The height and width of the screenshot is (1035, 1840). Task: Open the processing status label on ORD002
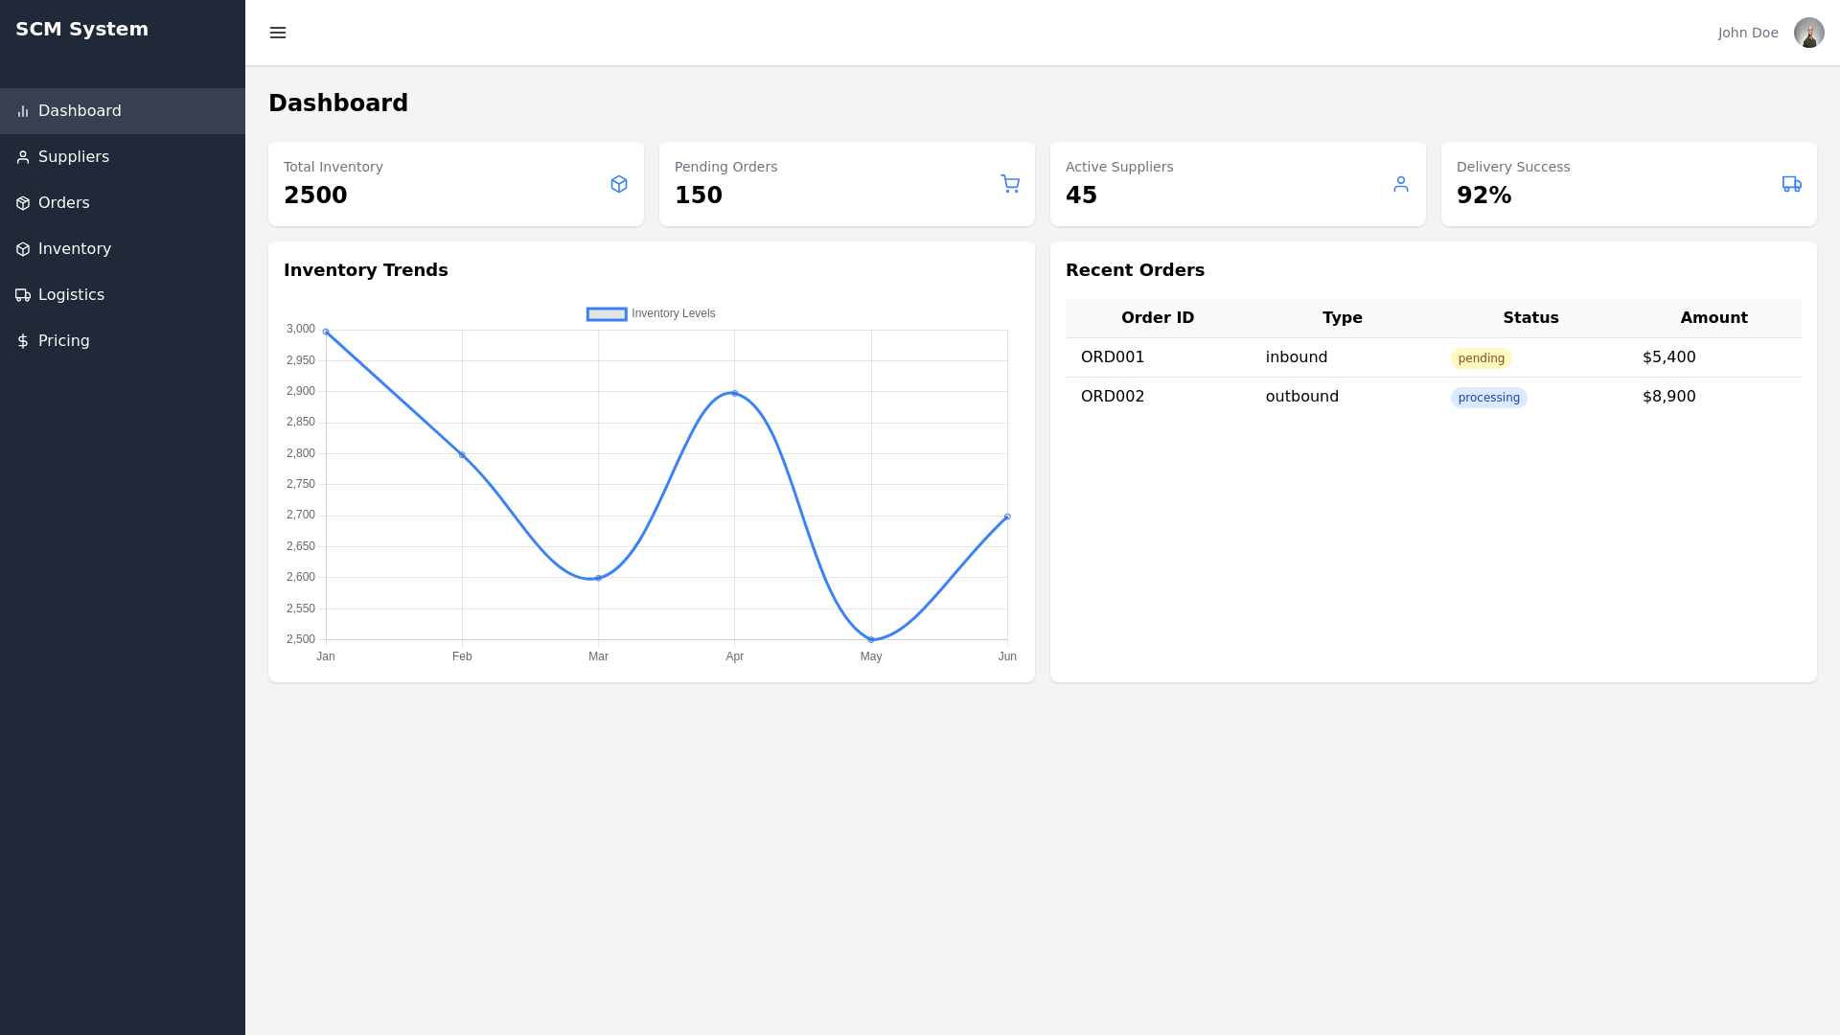click(x=1488, y=397)
